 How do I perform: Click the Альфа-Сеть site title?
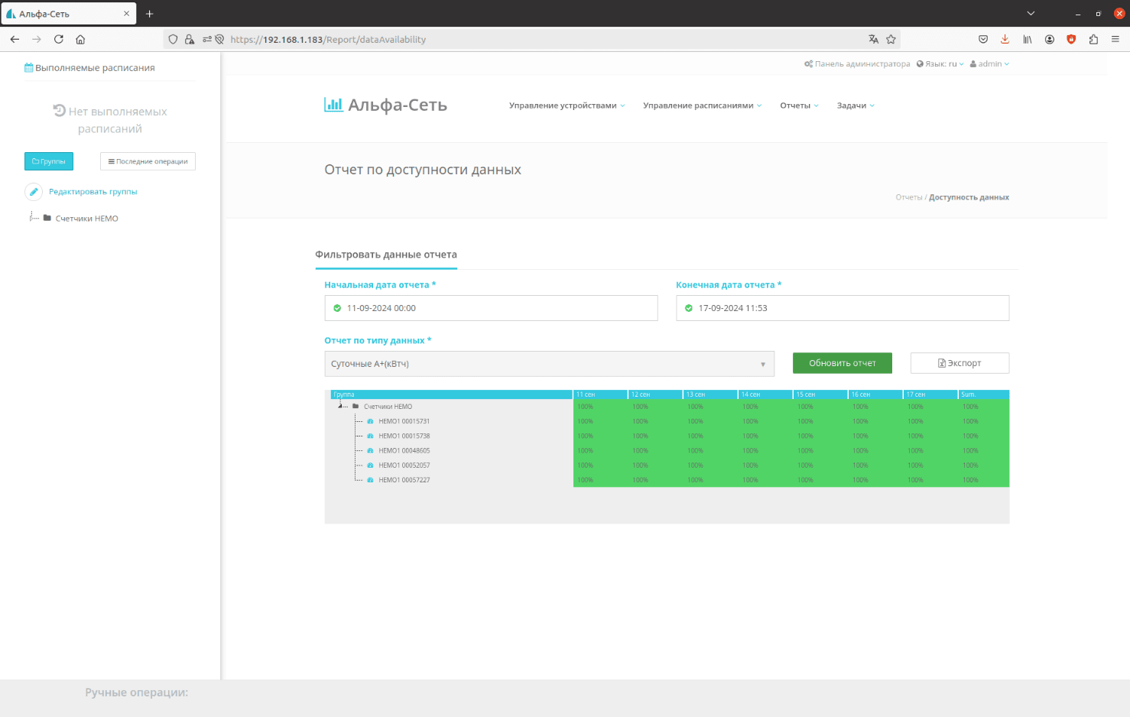tap(398, 105)
